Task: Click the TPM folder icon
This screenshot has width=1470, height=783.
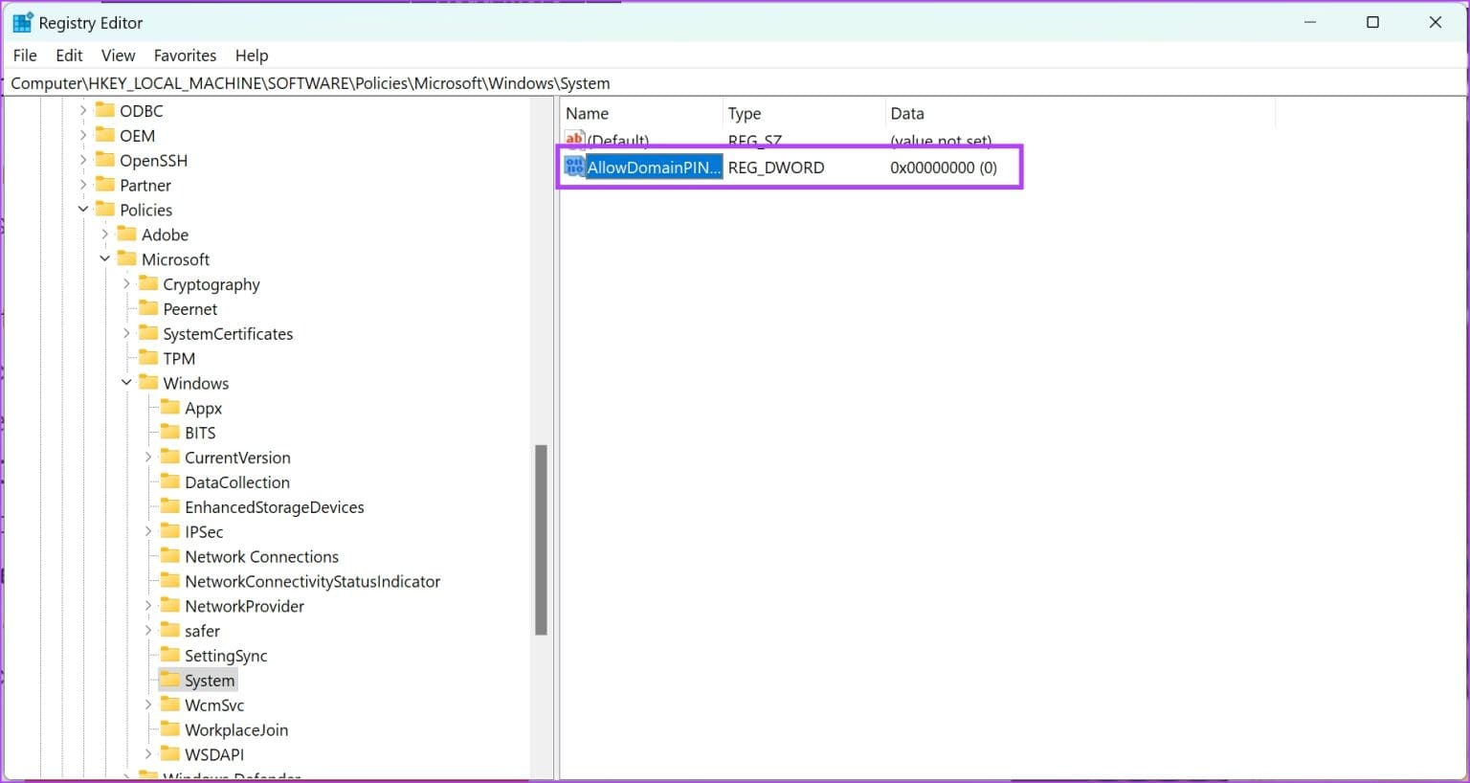Action: click(x=148, y=358)
